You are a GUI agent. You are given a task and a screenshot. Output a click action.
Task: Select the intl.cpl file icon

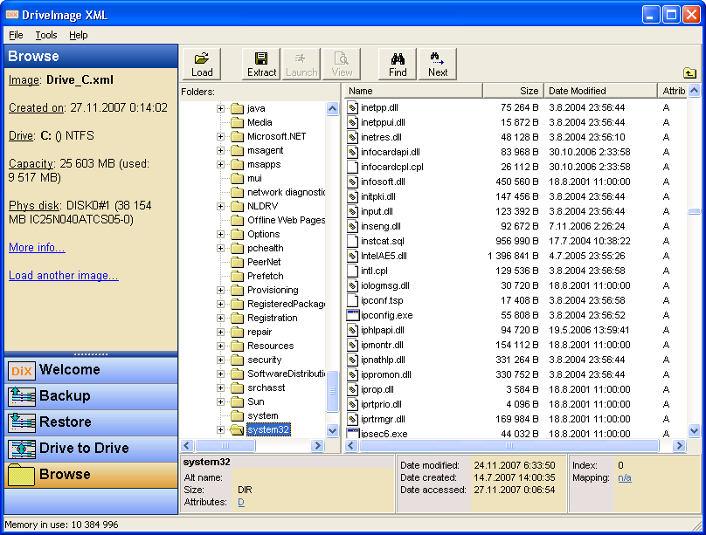click(x=352, y=271)
